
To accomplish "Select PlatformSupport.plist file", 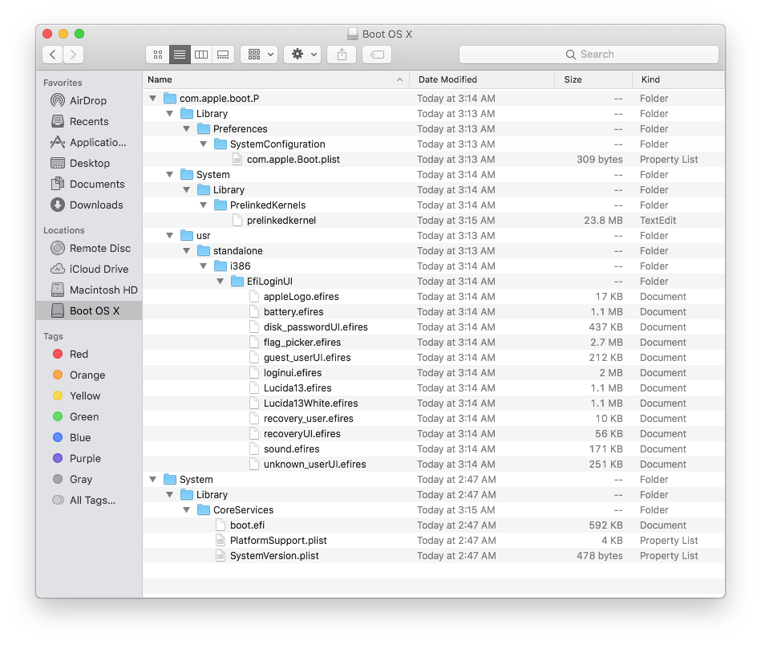I will click(x=433, y=541).
